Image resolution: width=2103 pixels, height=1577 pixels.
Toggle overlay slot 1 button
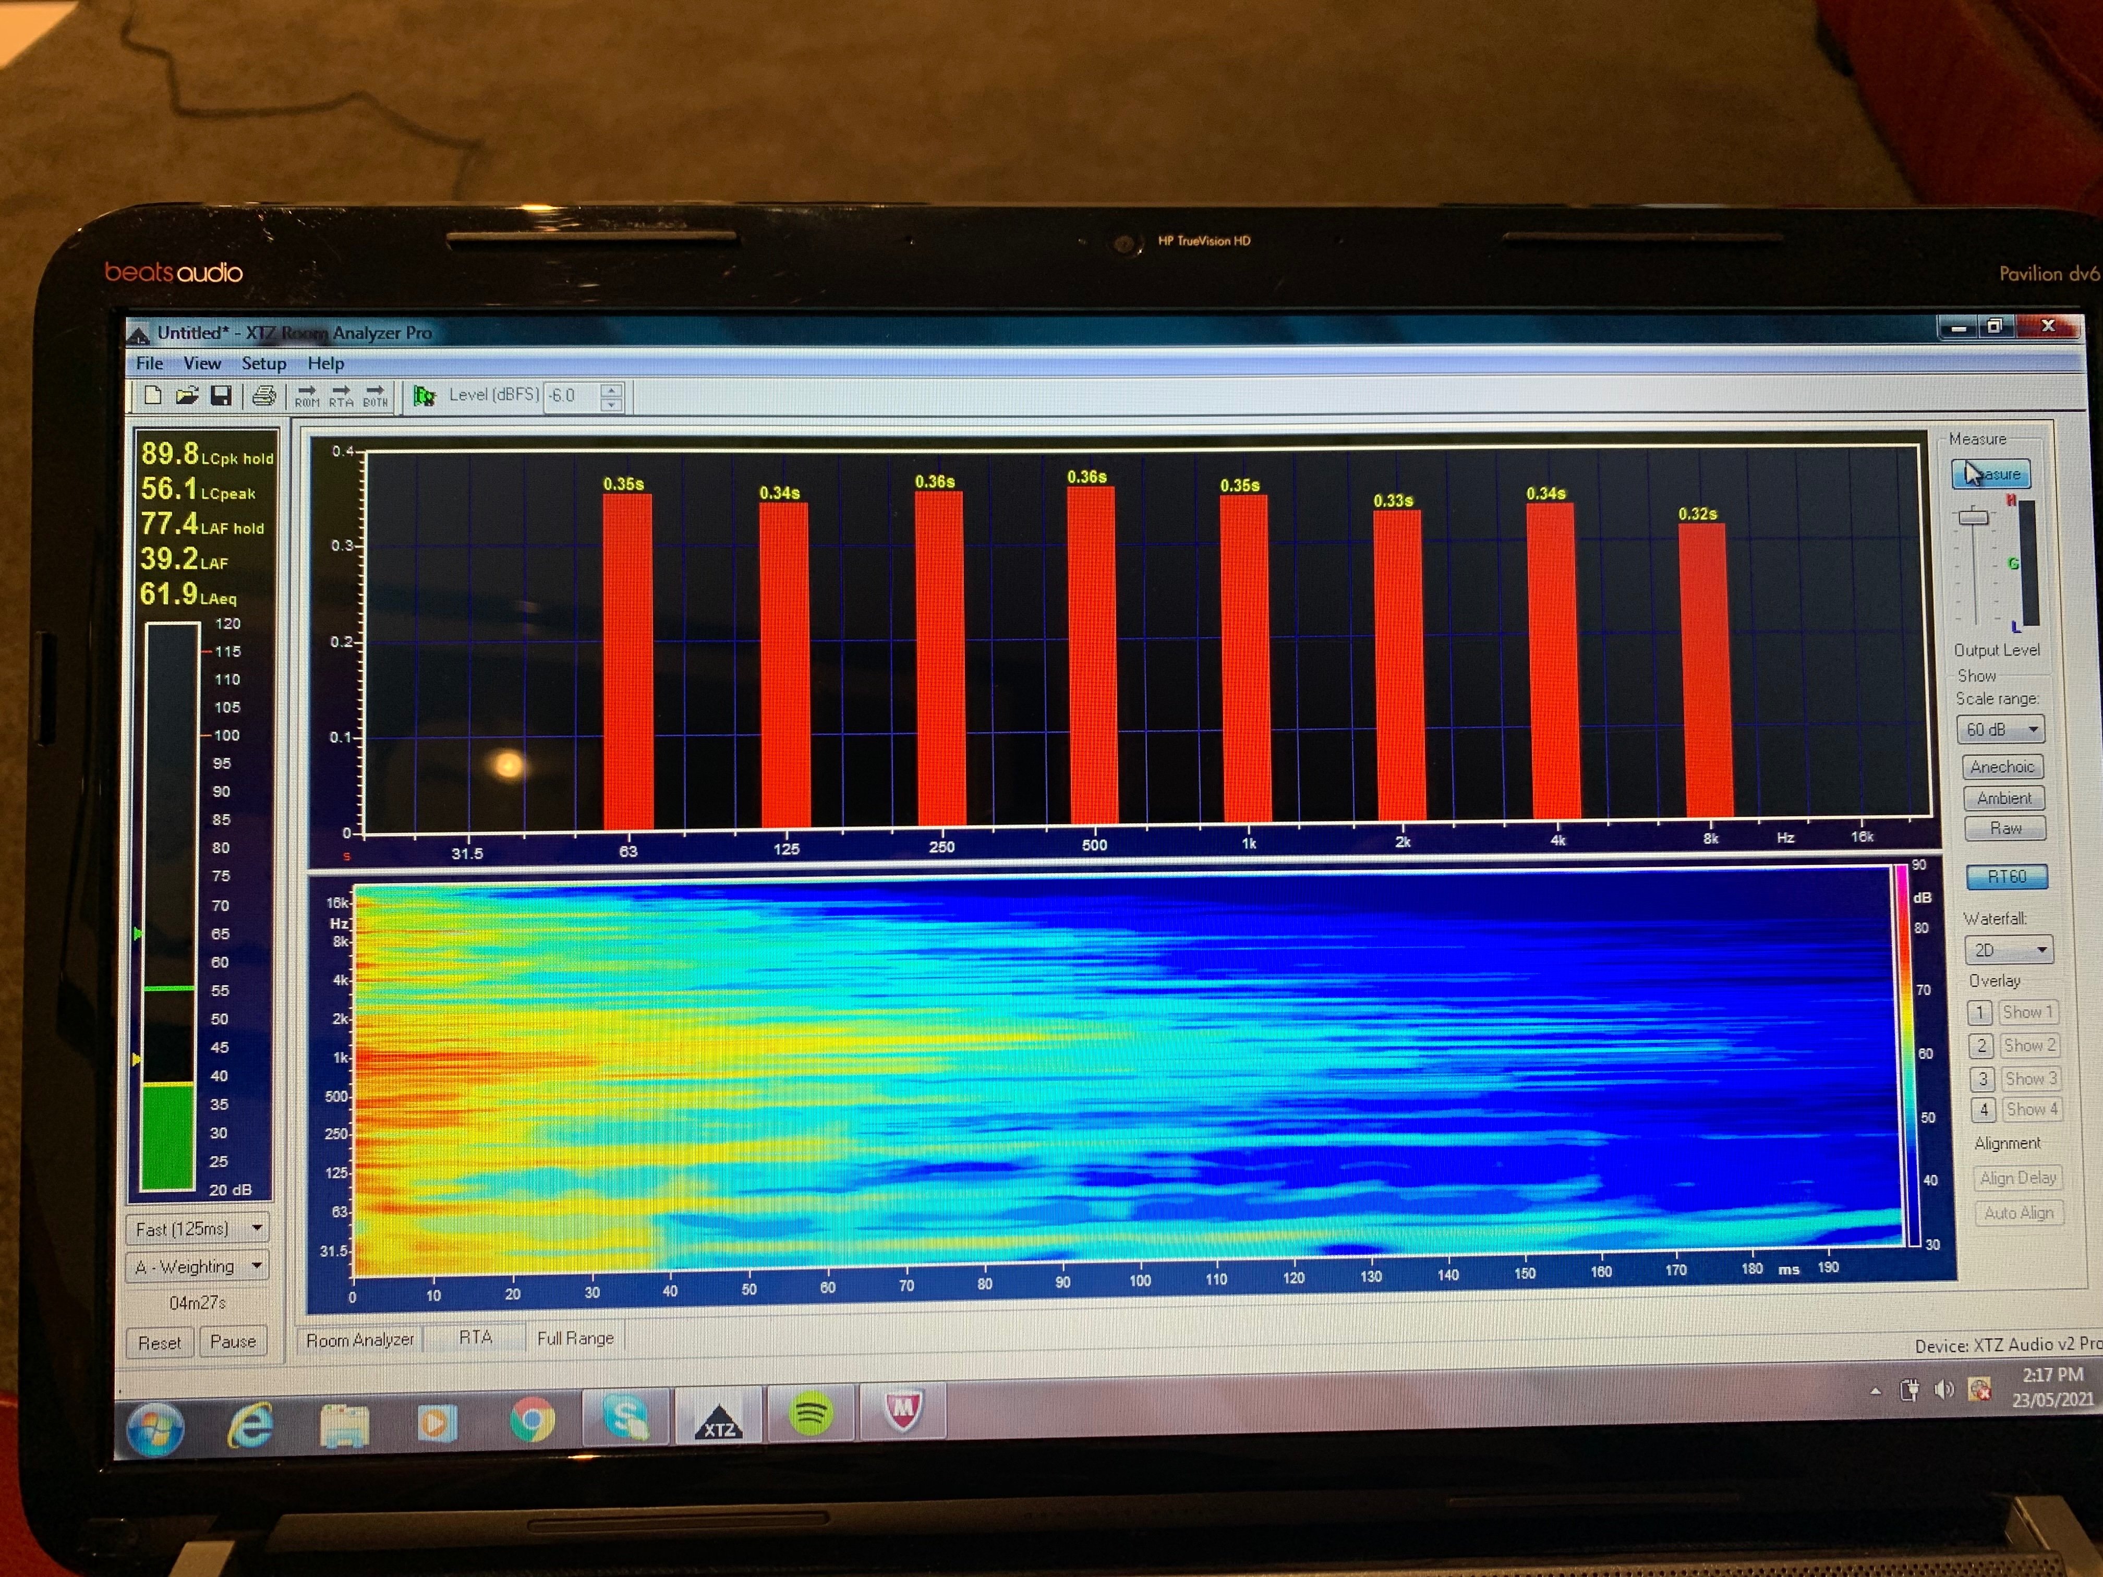(1979, 1012)
